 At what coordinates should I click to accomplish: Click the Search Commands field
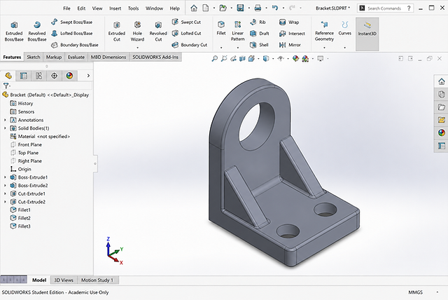[x=384, y=8]
